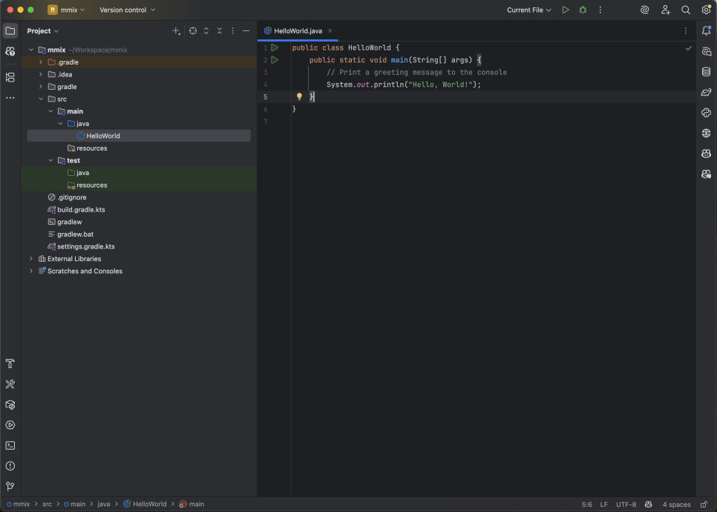Open the Terminal tool window
717x512 pixels.
[x=10, y=446]
